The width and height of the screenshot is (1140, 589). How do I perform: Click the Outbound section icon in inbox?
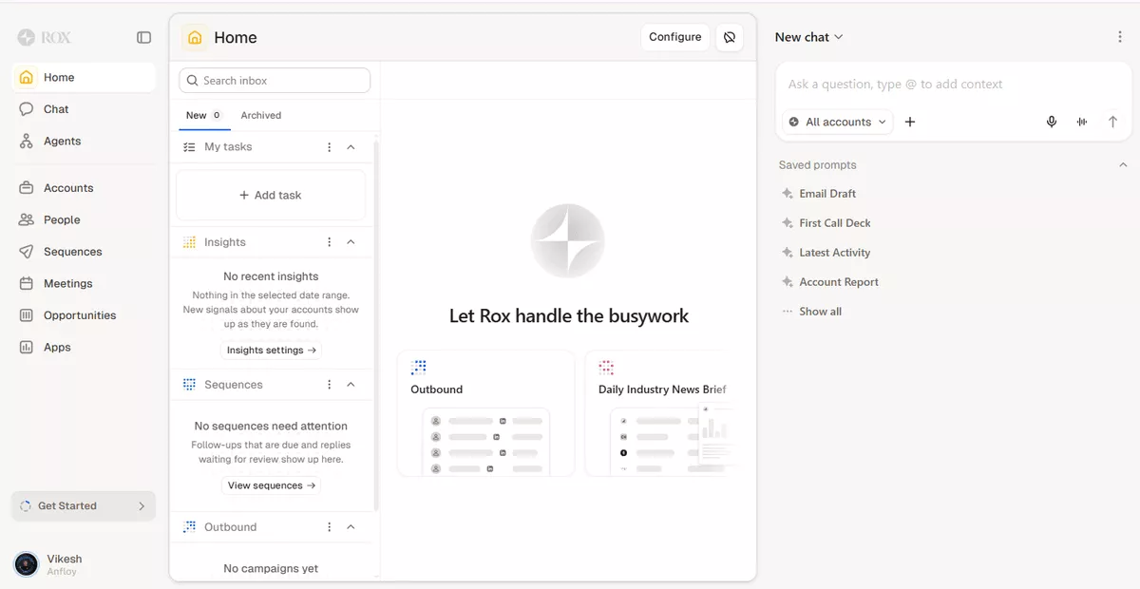tap(189, 527)
